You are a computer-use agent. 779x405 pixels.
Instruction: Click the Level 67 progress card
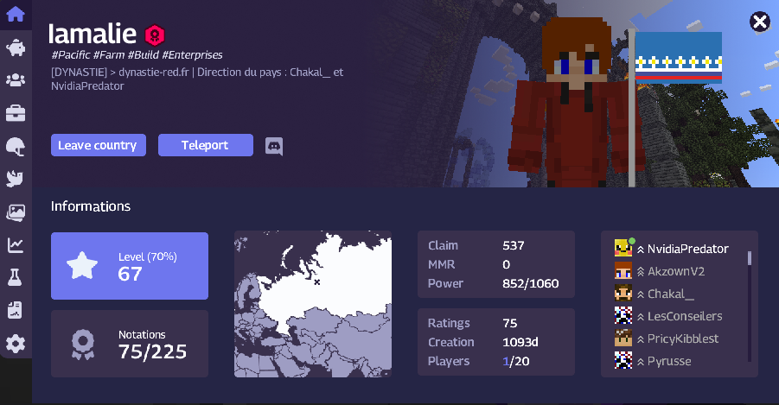pyautogui.click(x=130, y=266)
